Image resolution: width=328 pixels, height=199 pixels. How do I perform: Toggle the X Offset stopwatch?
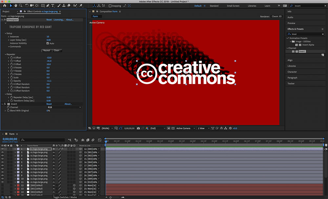12,58
